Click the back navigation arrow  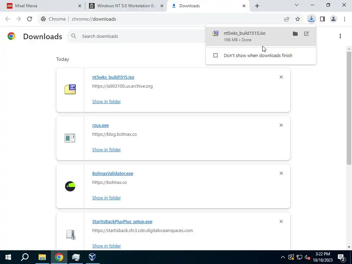tap(8, 19)
